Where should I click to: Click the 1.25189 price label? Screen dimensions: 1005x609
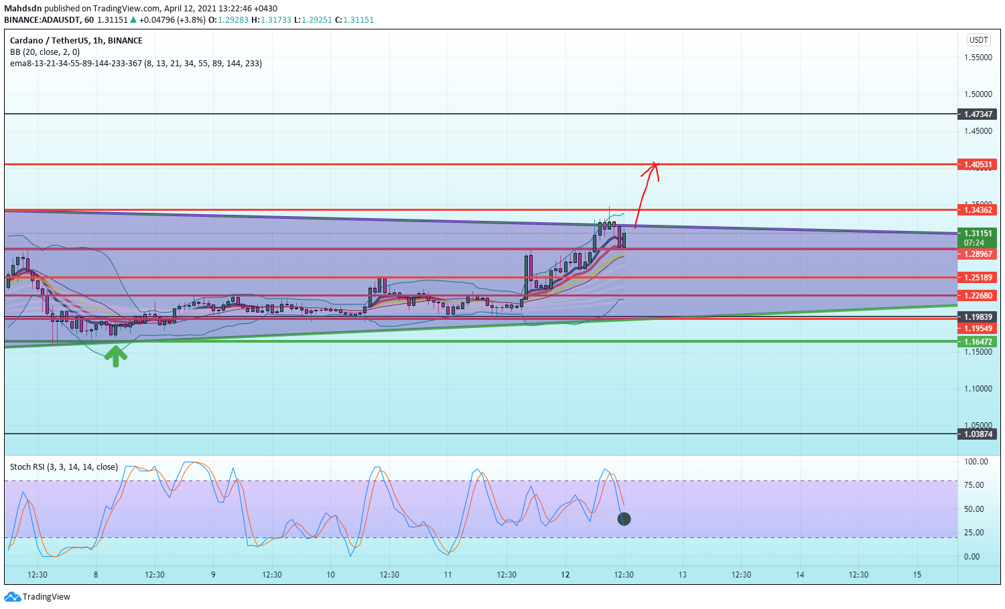(978, 278)
